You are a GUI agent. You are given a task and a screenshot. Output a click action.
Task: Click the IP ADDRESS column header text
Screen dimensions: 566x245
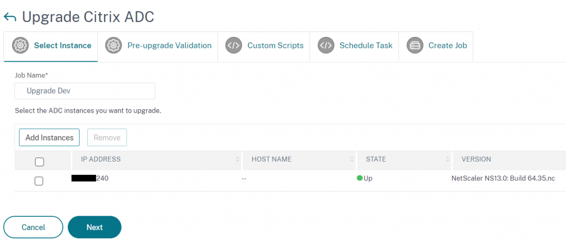point(101,159)
